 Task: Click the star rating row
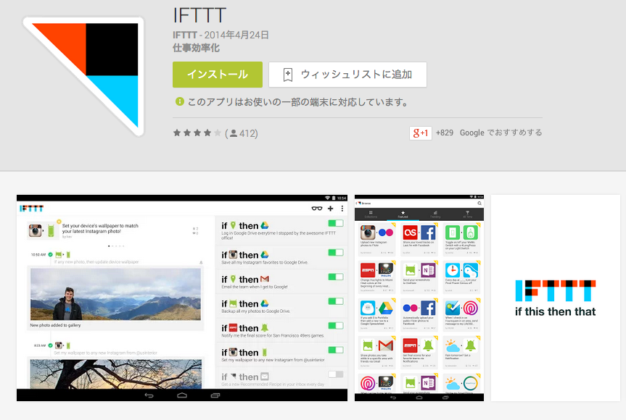pyautogui.click(x=197, y=133)
